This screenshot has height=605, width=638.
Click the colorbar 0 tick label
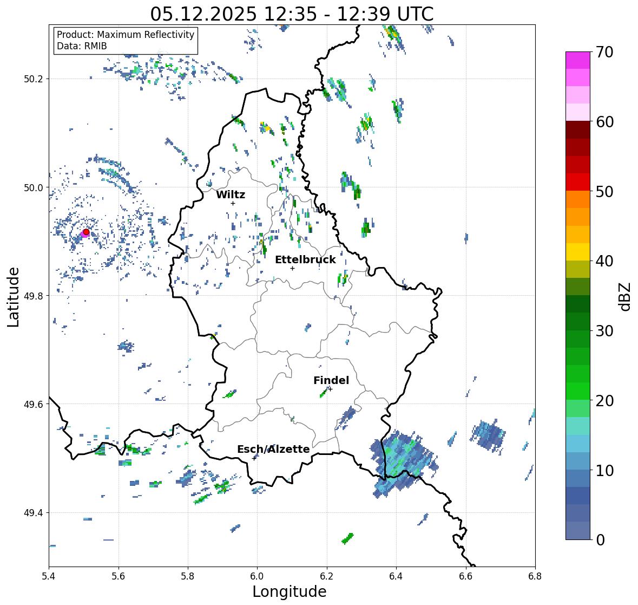pos(600,540)
